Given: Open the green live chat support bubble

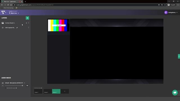Looking at the screenshot, I should (x=175, y=93).
